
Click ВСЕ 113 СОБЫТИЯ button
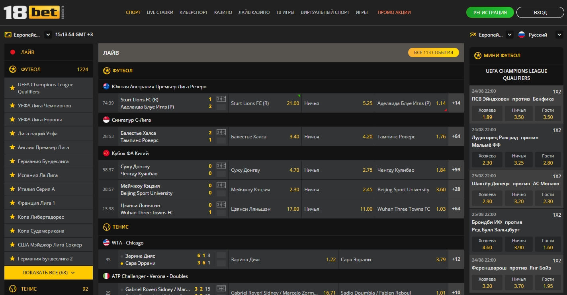(x=433, y=52)
